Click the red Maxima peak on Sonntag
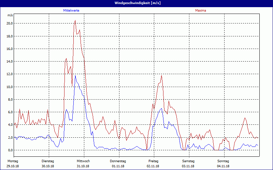 pyautogui.click(x=245, y=118)
